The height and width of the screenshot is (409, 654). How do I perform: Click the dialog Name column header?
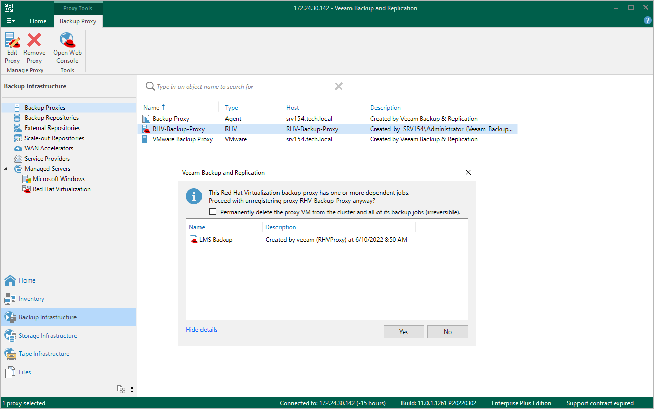[x=224, y=227]
